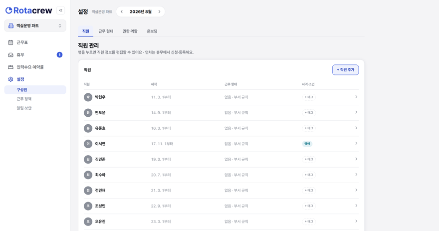Click 유준호's avatar circle
The width and height of the screenshot is (439, 231).
pyautogui.click(x=88, y=128)
